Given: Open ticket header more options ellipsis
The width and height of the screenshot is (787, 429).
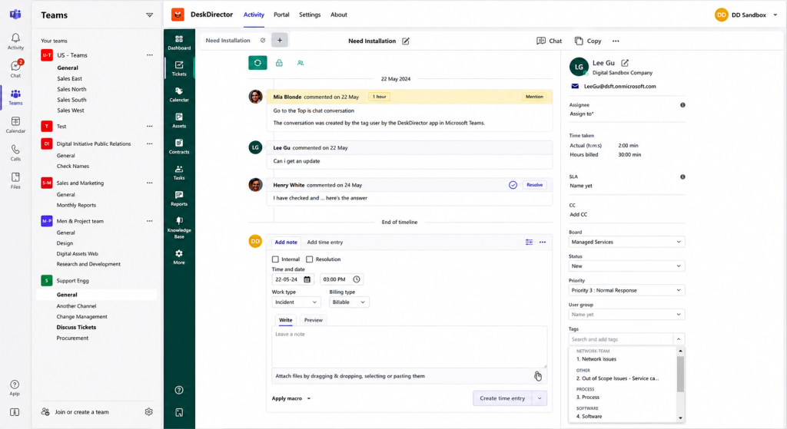Looking at the screenshot, I should click(616, 41).
